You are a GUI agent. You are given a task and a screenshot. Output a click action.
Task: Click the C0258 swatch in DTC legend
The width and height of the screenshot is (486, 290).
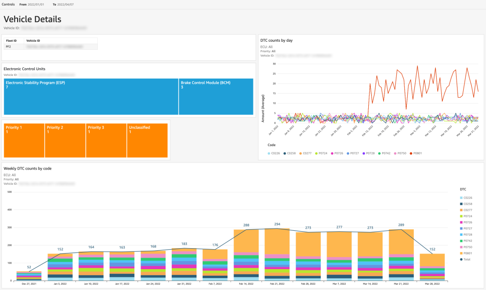click(461, 204)
